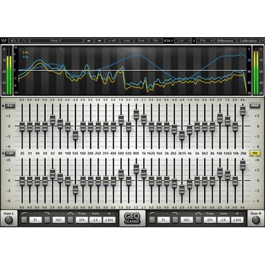Click left bell Gain field 2.8

pos(95,220)
